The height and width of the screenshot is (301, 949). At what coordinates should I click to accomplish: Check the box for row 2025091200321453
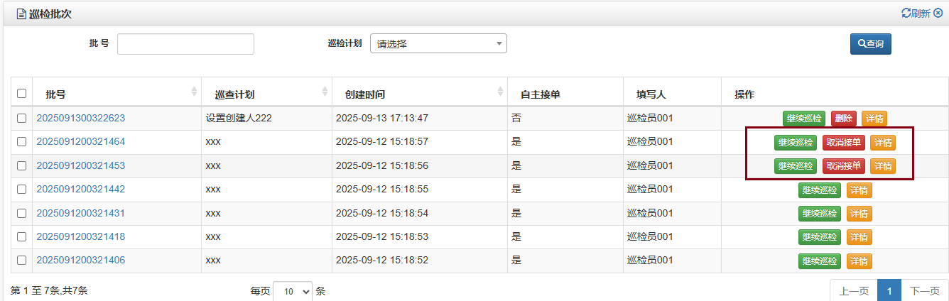[x=21, y=165]
